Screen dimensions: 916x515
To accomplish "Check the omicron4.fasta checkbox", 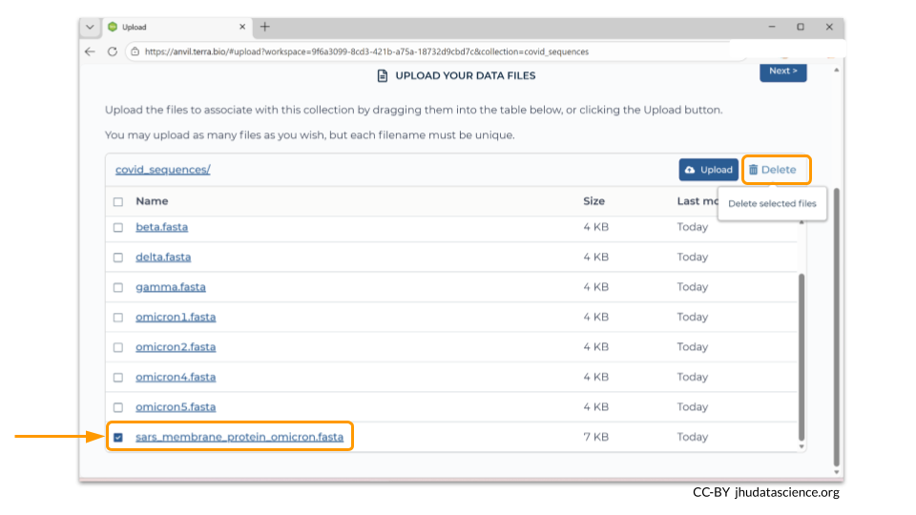I will click(118, 378).
